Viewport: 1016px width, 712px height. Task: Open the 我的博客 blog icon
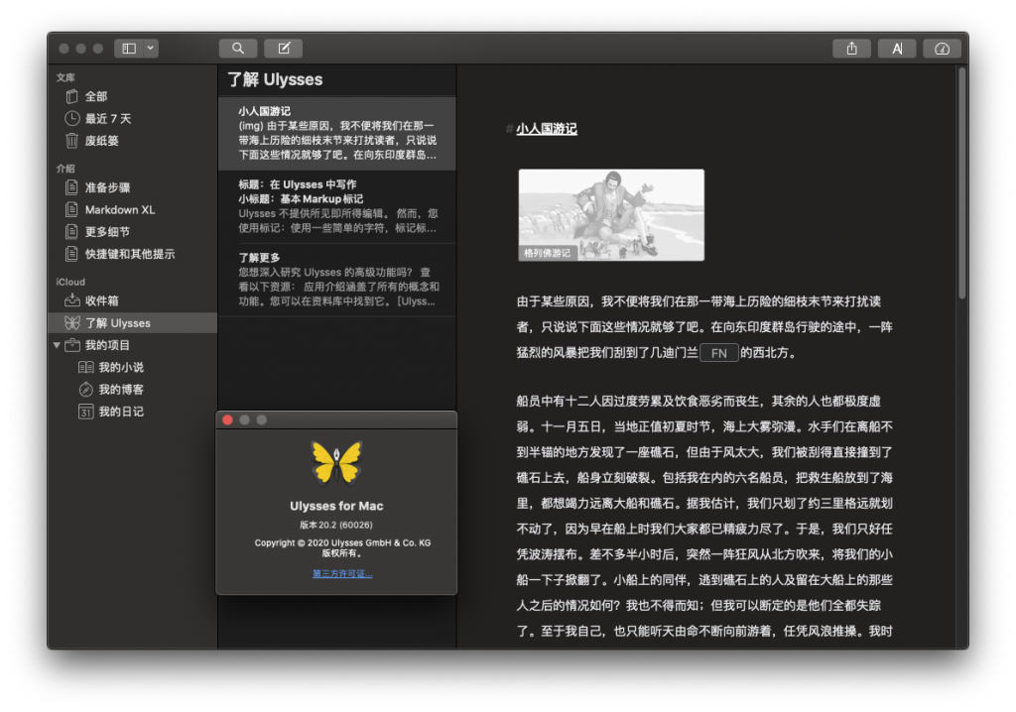click(85, 390)
